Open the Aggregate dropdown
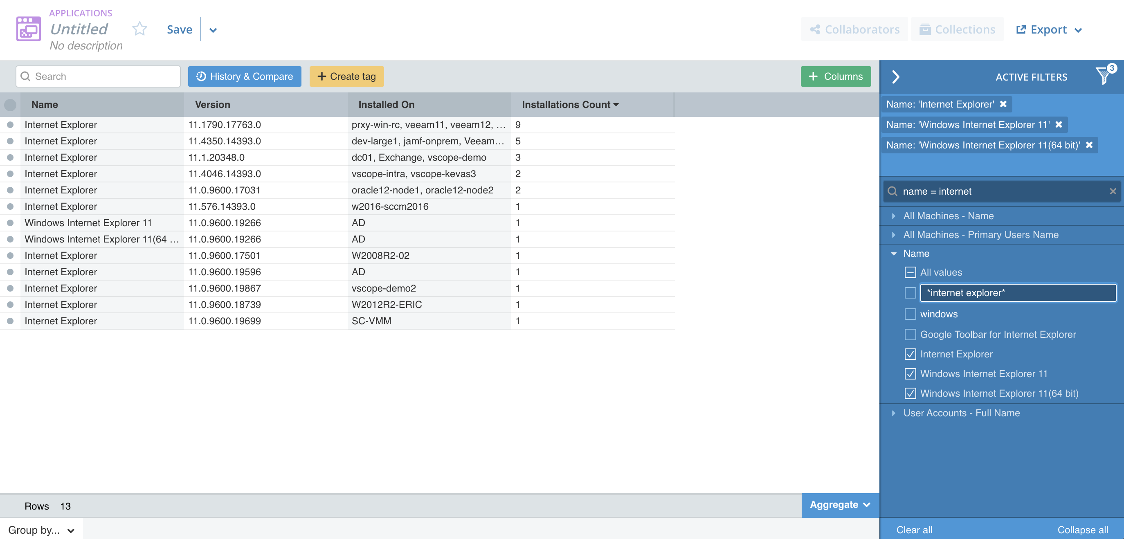Screen dimensions: 1124x539 click(839, 505)
